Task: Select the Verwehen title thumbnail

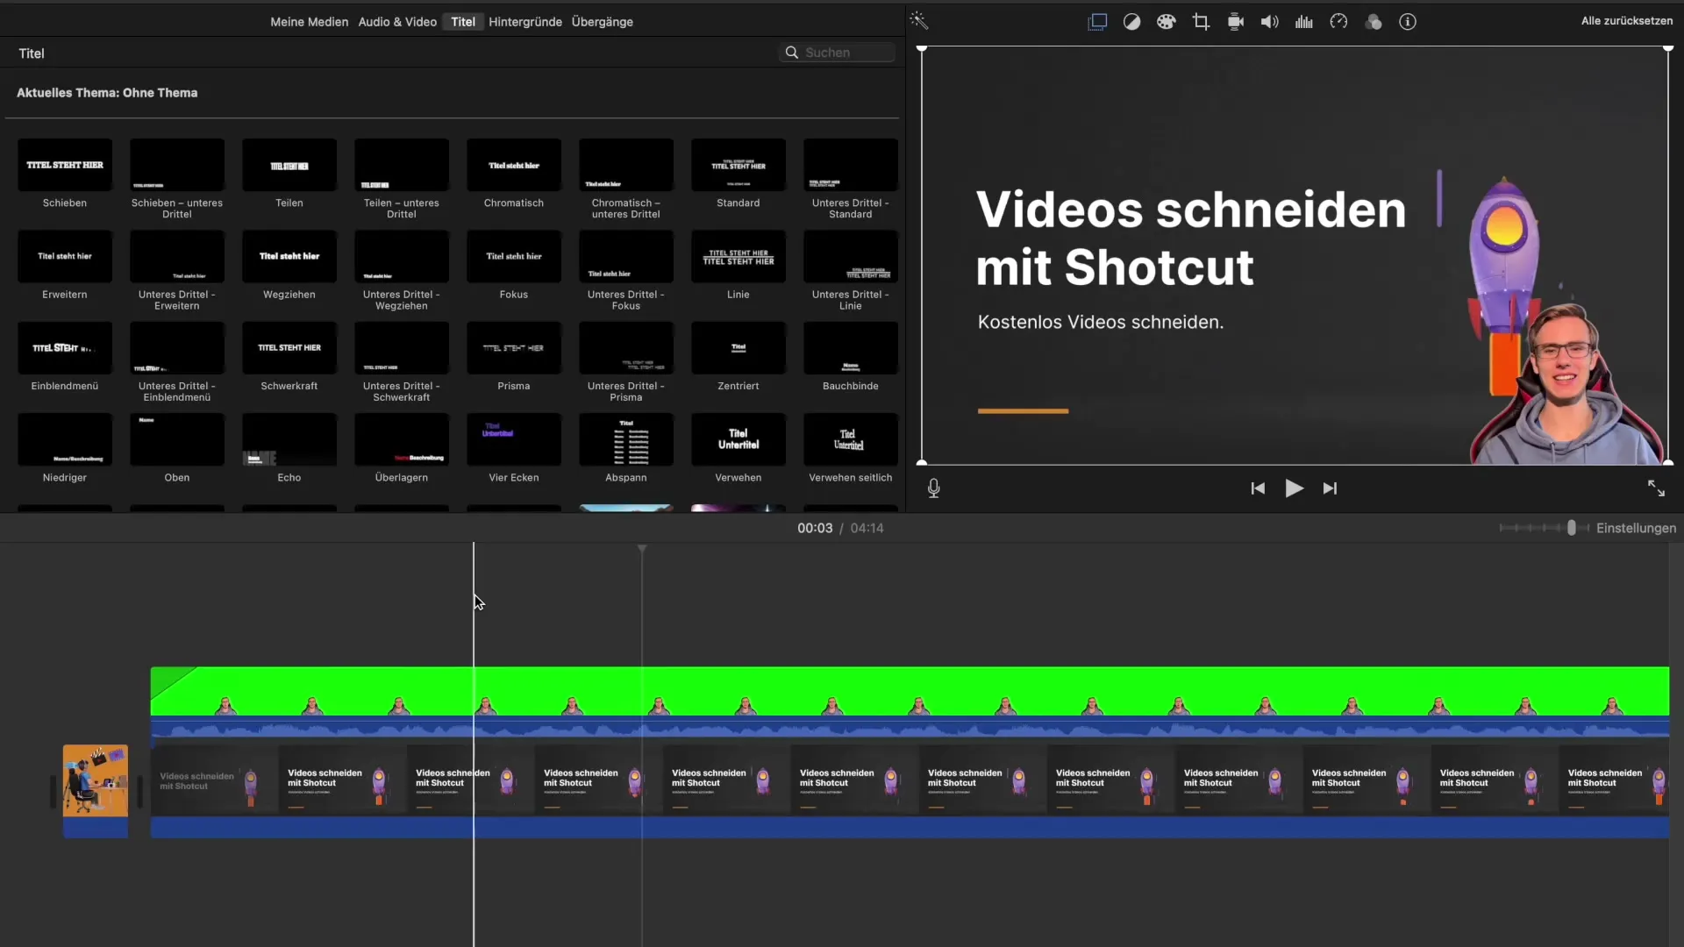Action: pos(739,439)
